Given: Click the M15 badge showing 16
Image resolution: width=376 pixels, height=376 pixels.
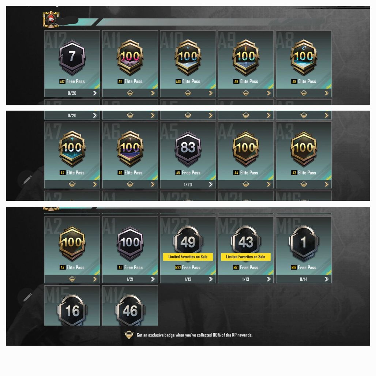Looking at the screenshot, I should coord(72,310).
